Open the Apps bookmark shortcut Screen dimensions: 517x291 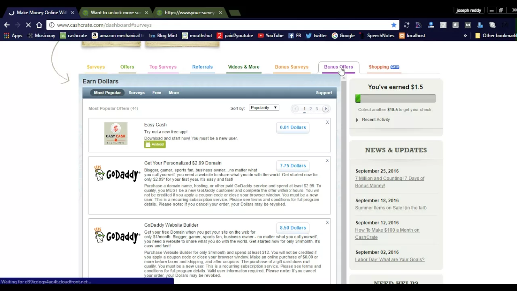tap(13, 36)
